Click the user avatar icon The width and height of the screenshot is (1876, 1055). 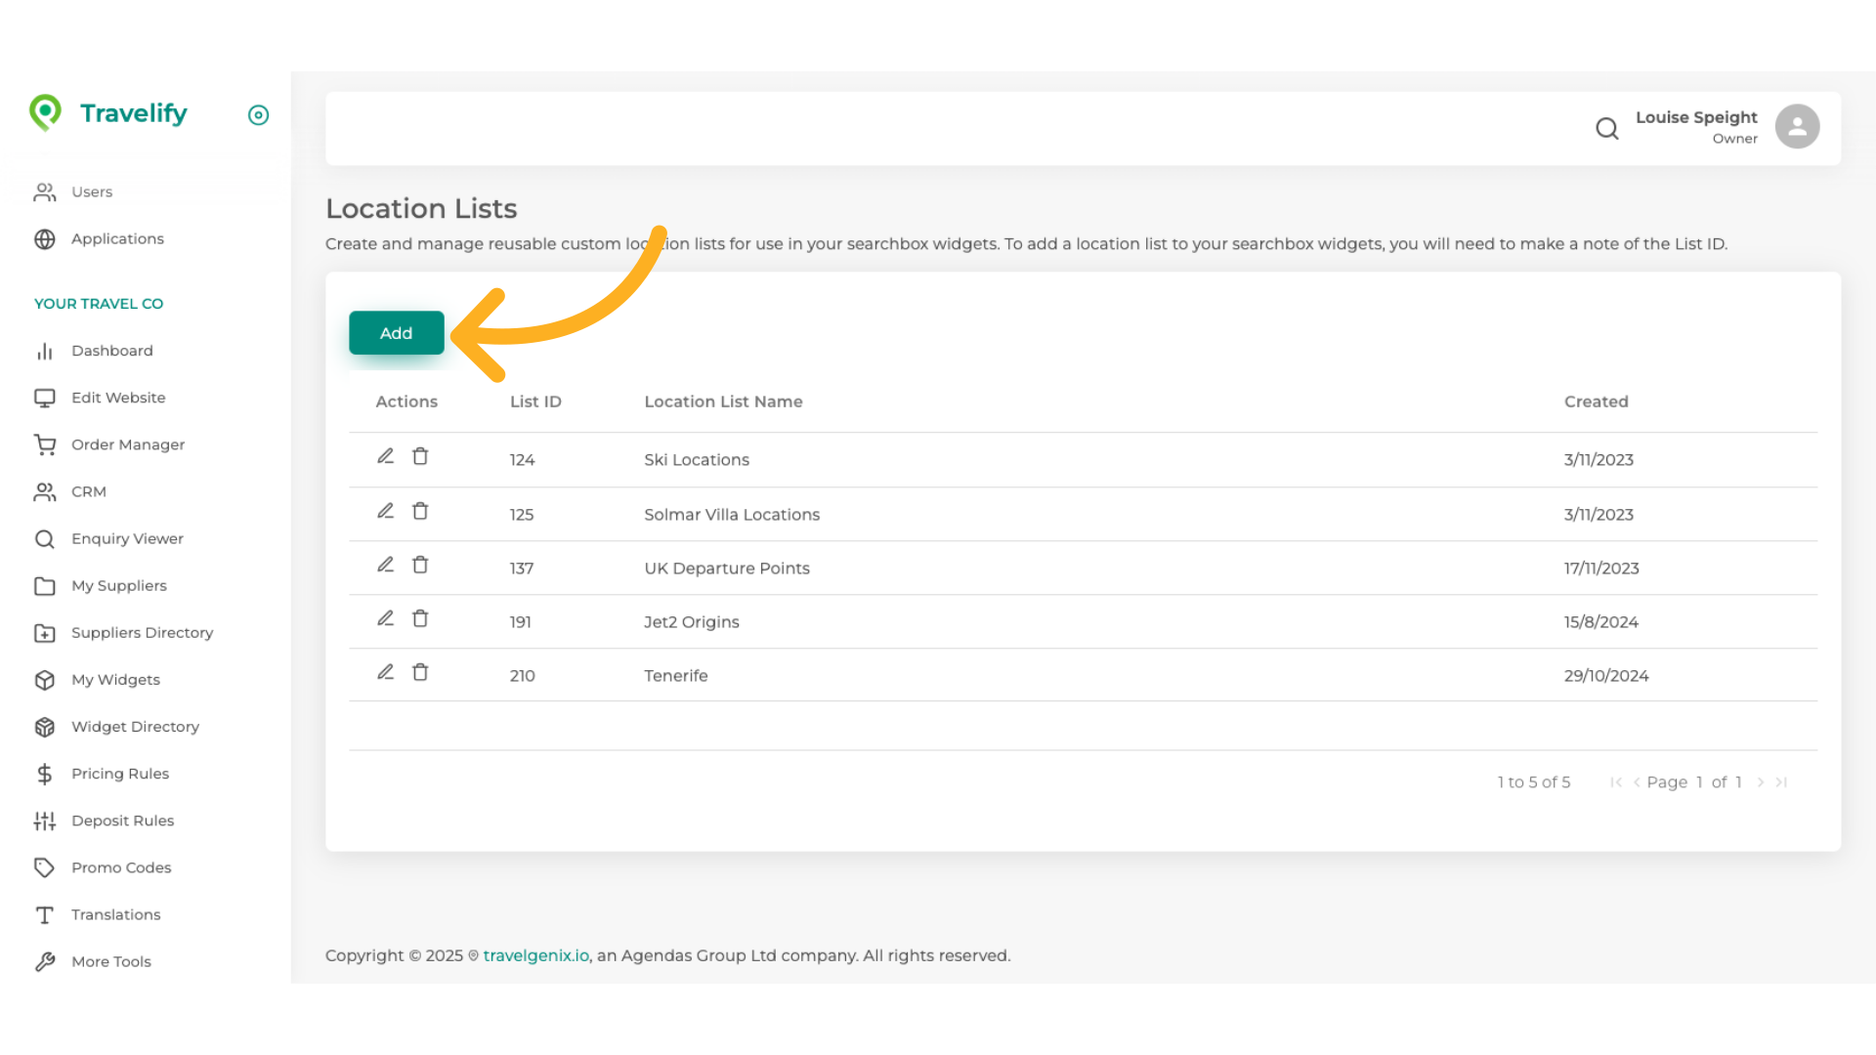point(1797,127)
